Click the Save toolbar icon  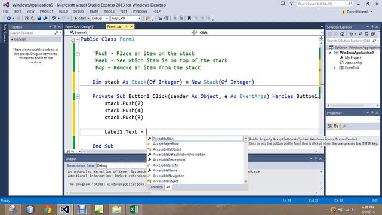click(x=39, y=19)
